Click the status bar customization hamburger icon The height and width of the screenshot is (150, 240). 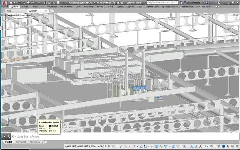point(237,147)
